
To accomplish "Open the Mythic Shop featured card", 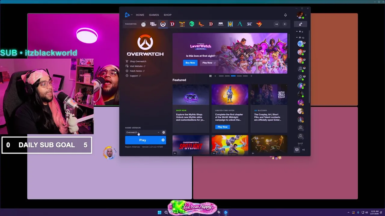I will point(191,108).
